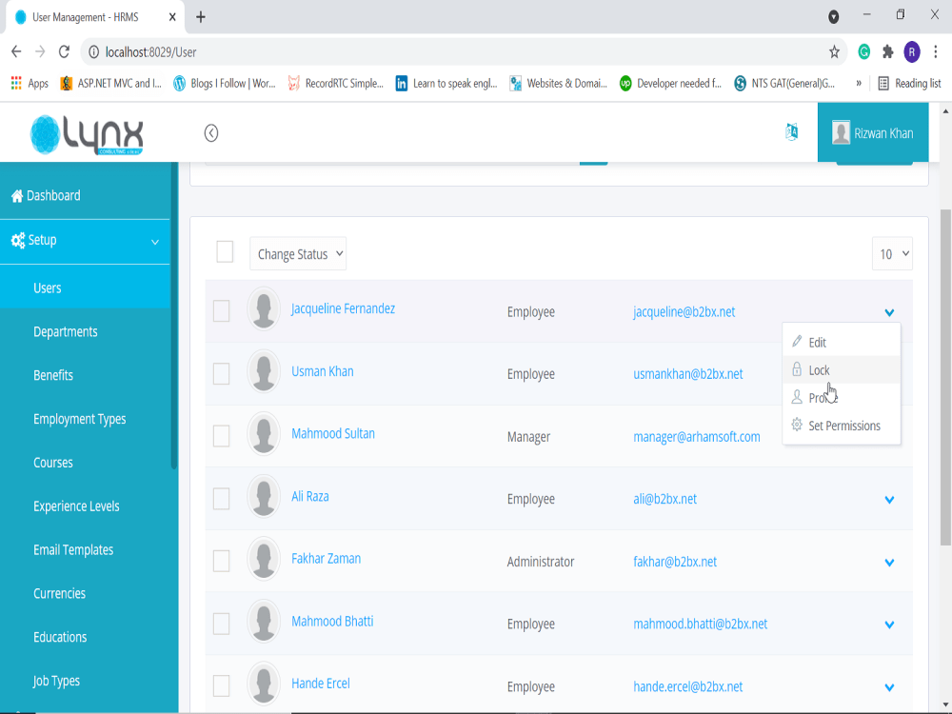This screenshot has width=952, height=714.
Task: Click the email hande.ercel@b2bx.net
Action: [x=688, y=687]
